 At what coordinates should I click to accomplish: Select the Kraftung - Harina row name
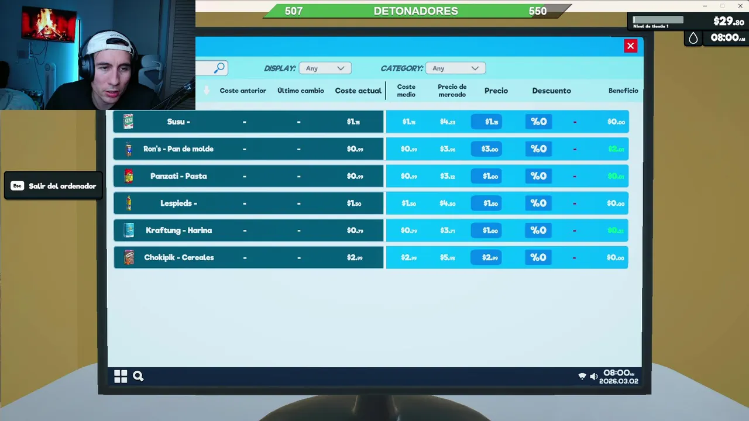pos(178,230)
